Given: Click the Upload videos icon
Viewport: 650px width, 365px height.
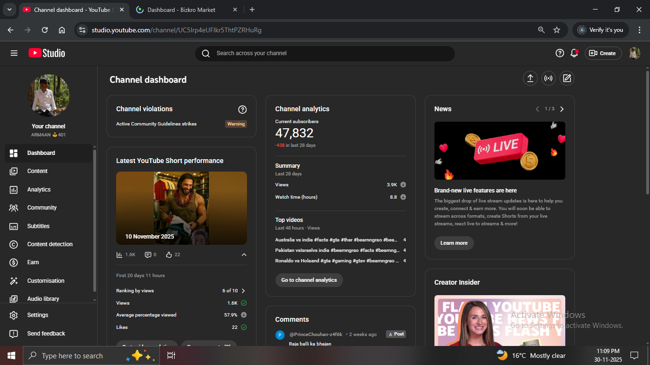Looking at the screenshot, I should point(530,78).
